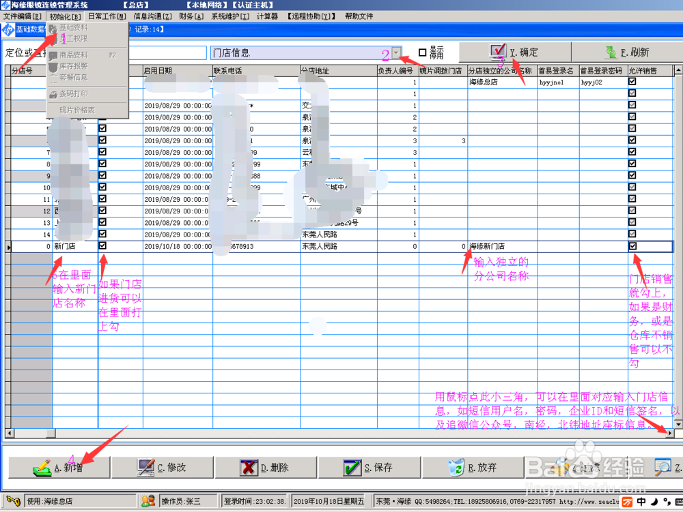
Task: Click the vertical scrollbar up arrow
Action: point(678,70)
